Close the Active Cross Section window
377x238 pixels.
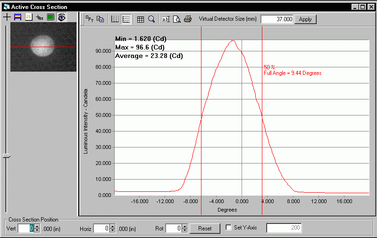point(371,7)
